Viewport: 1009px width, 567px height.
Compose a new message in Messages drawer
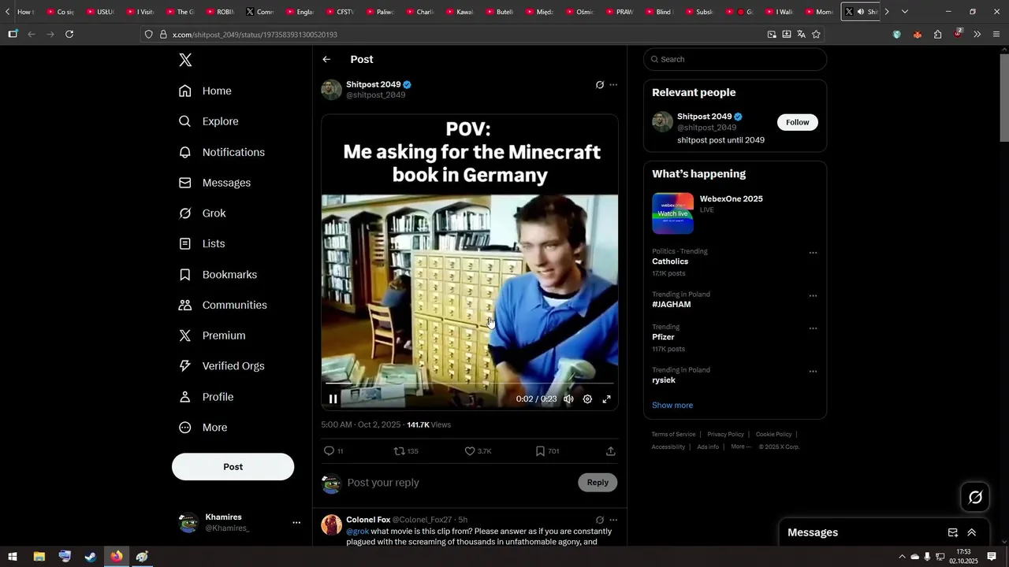pyautogui.click(x=953, y=532)
